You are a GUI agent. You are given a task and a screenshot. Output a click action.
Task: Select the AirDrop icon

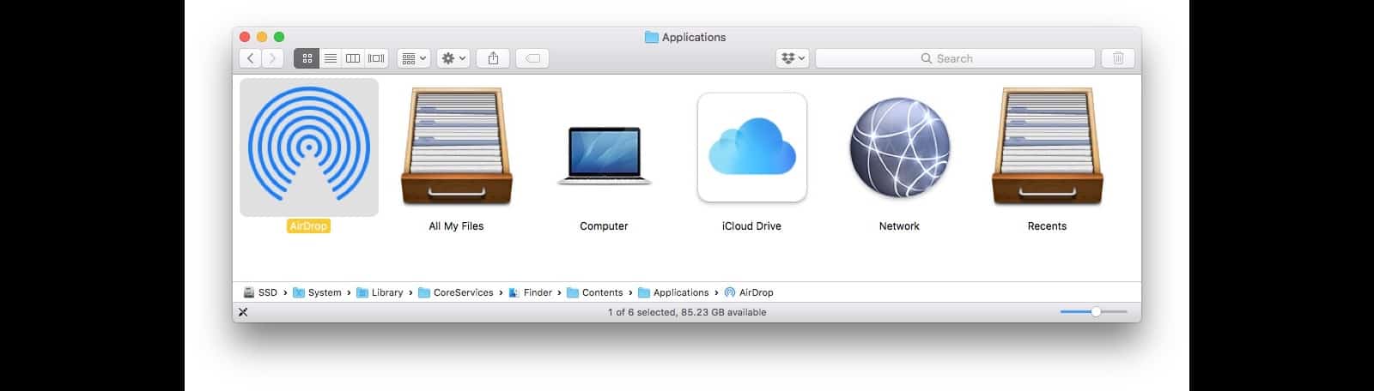(x=309, y=147)
